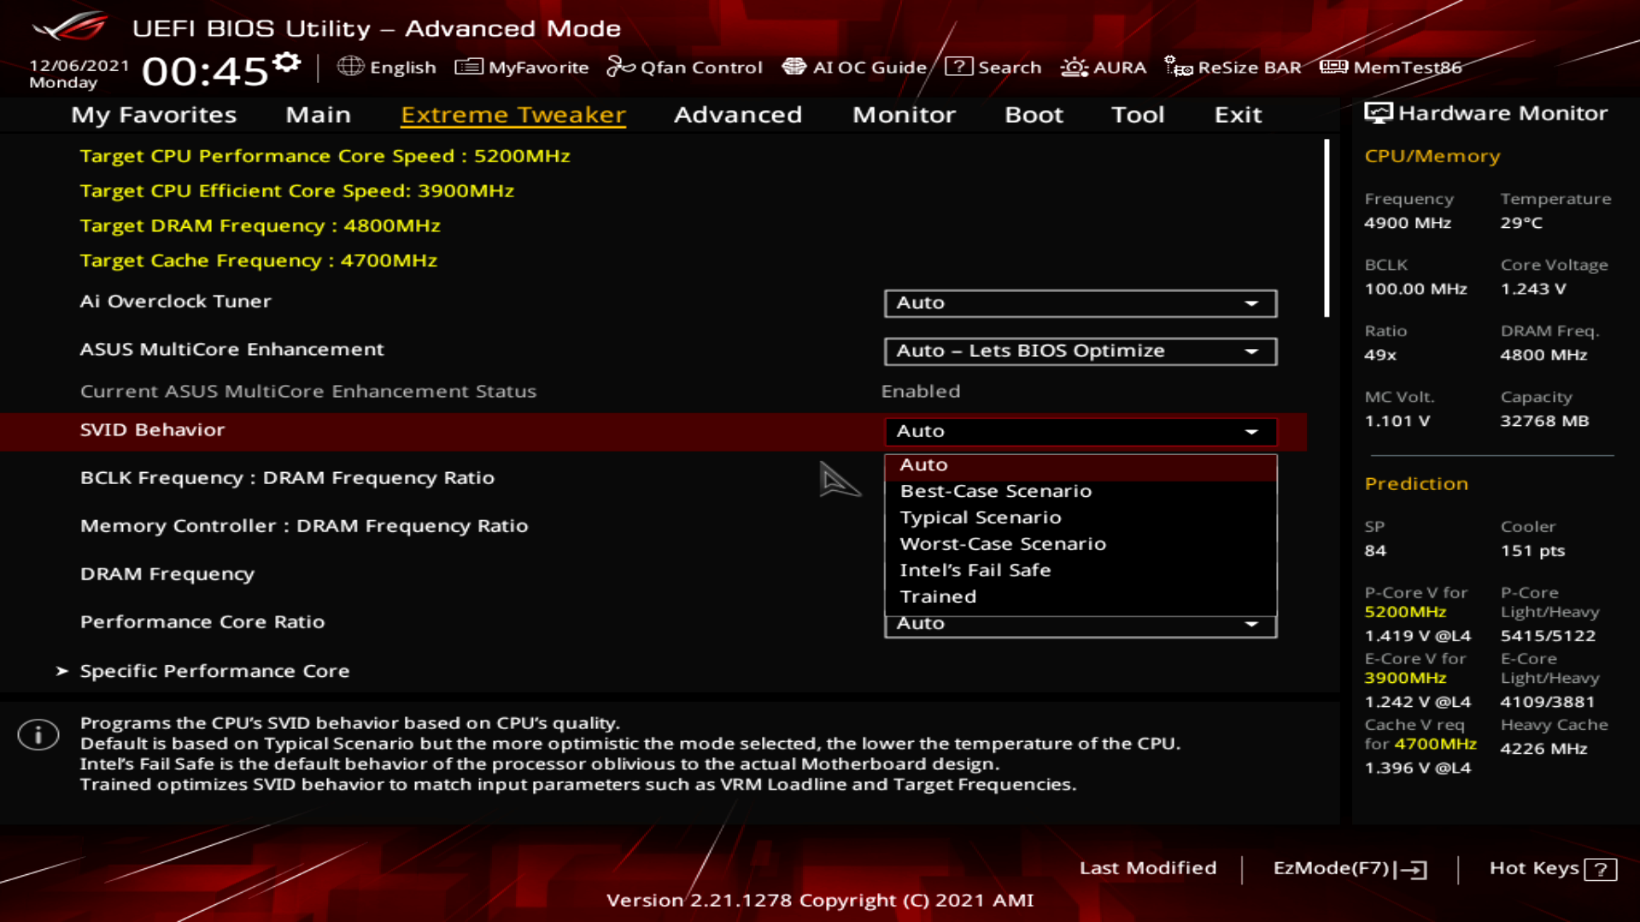Pick Trained from SVID list
The height and width of the screenshot is (922, 1640).
[x=938, y=597]
